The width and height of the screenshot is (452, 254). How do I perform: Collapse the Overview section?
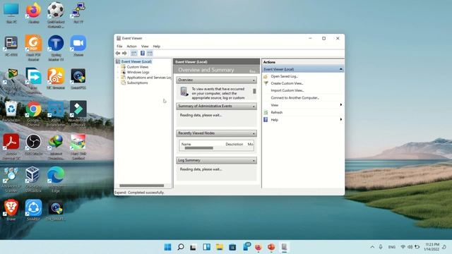coord(254,80)
